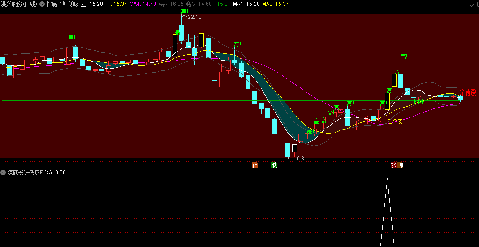Select the green 15.01 value
This screenshot has height=247, width=479.
click(222, 4)
